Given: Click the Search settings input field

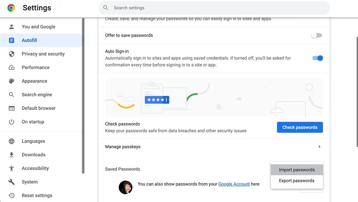Looking at the screenshot, I should [216, 8].
